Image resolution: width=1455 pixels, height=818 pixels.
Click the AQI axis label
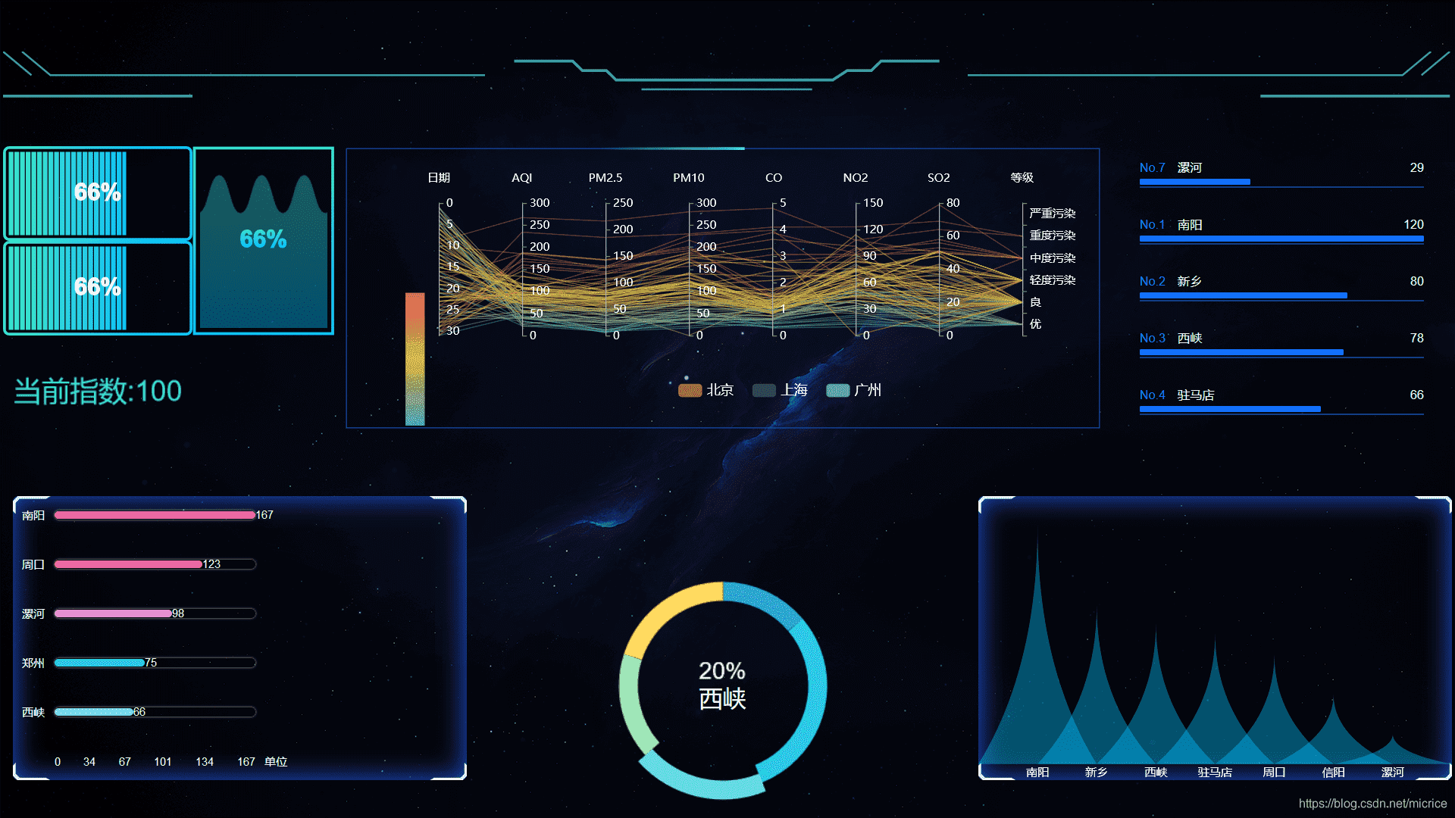click(x=522, y=177)
